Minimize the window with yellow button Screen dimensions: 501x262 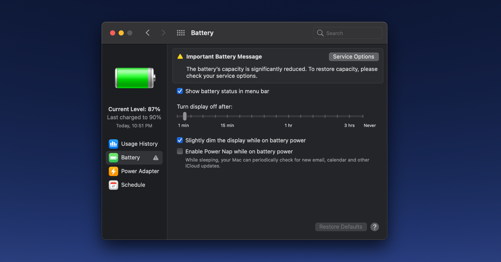pos(121,33)
